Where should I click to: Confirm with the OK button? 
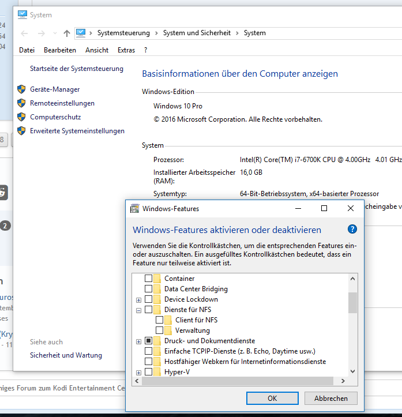(272, 398)
